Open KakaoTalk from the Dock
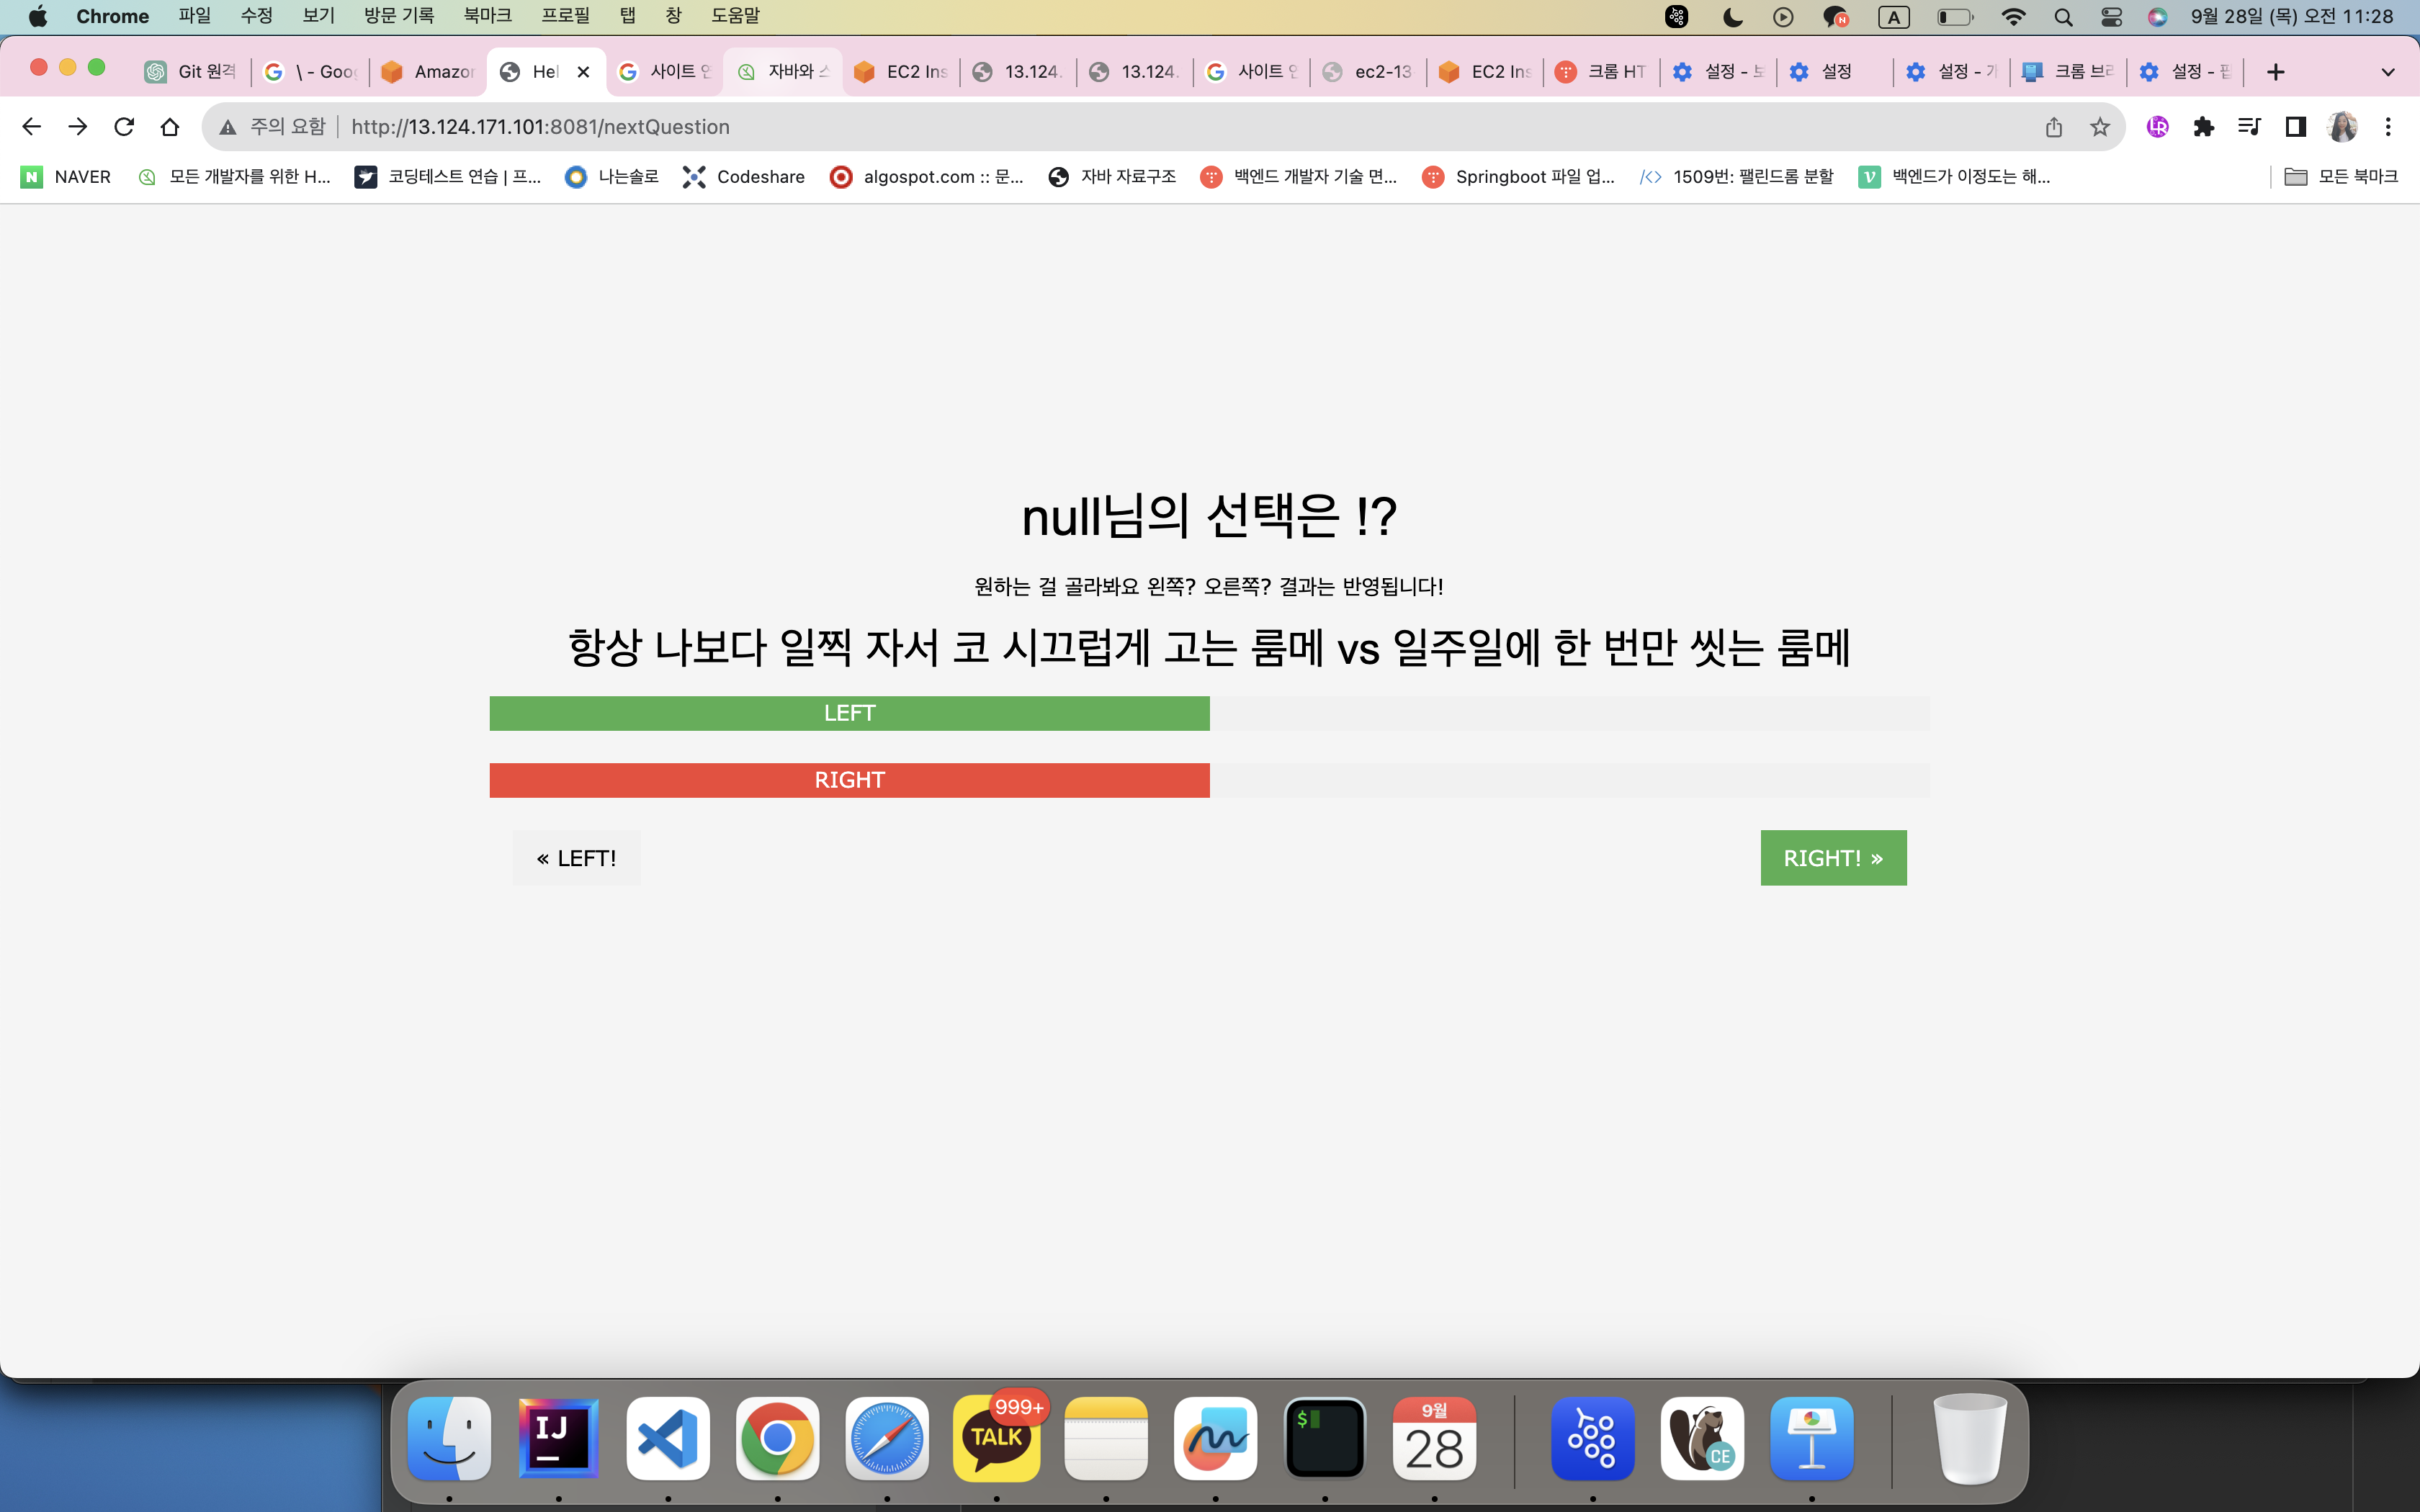 click(x=996, y=1438)
